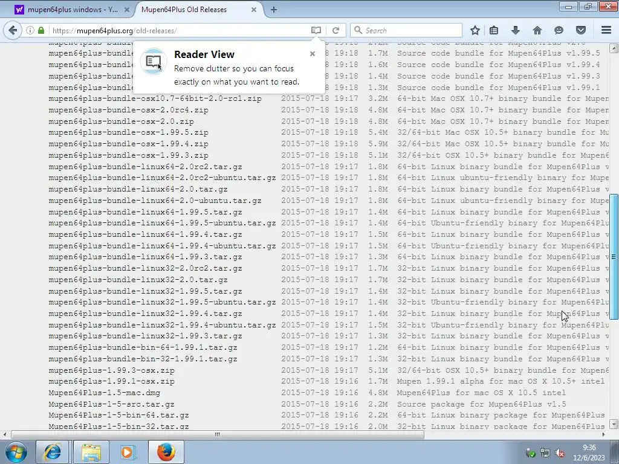
Task: Download mupen64plus-bundle-linux64-1.99.3.tar.gz
Action: point(145,257)
